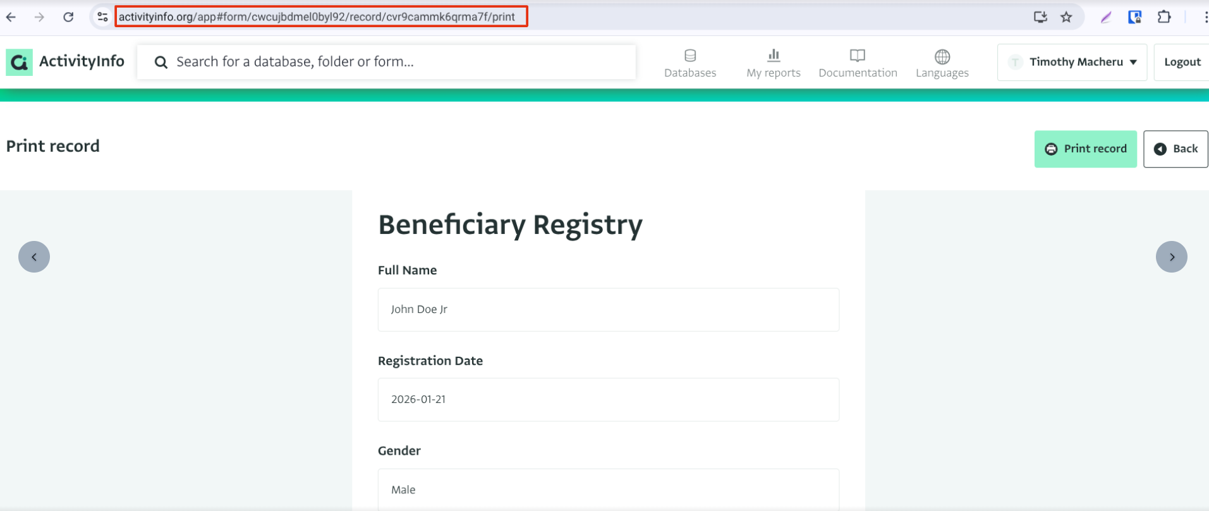Reload the page with the refresh icon
Viewport: 1209px width, 511px height.
coord(68,17)
